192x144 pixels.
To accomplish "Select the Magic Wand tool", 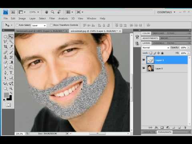I will coord(11,42).
